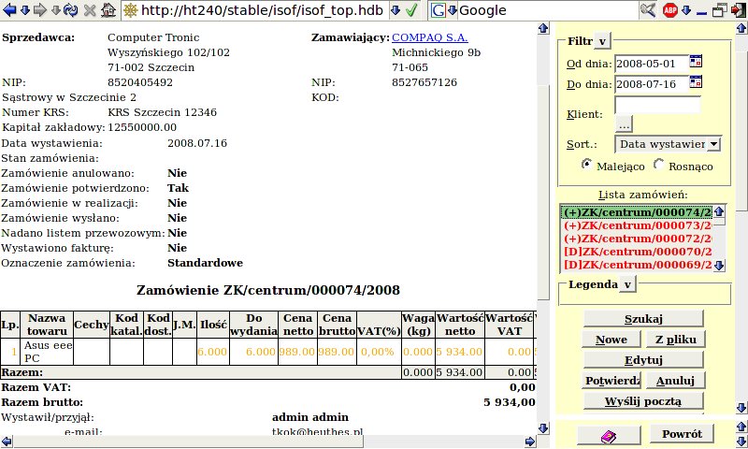The image size is (748, 449).
Task: Click the Do dnia date field
Action: pyautogui.click(x=651, y=84)
